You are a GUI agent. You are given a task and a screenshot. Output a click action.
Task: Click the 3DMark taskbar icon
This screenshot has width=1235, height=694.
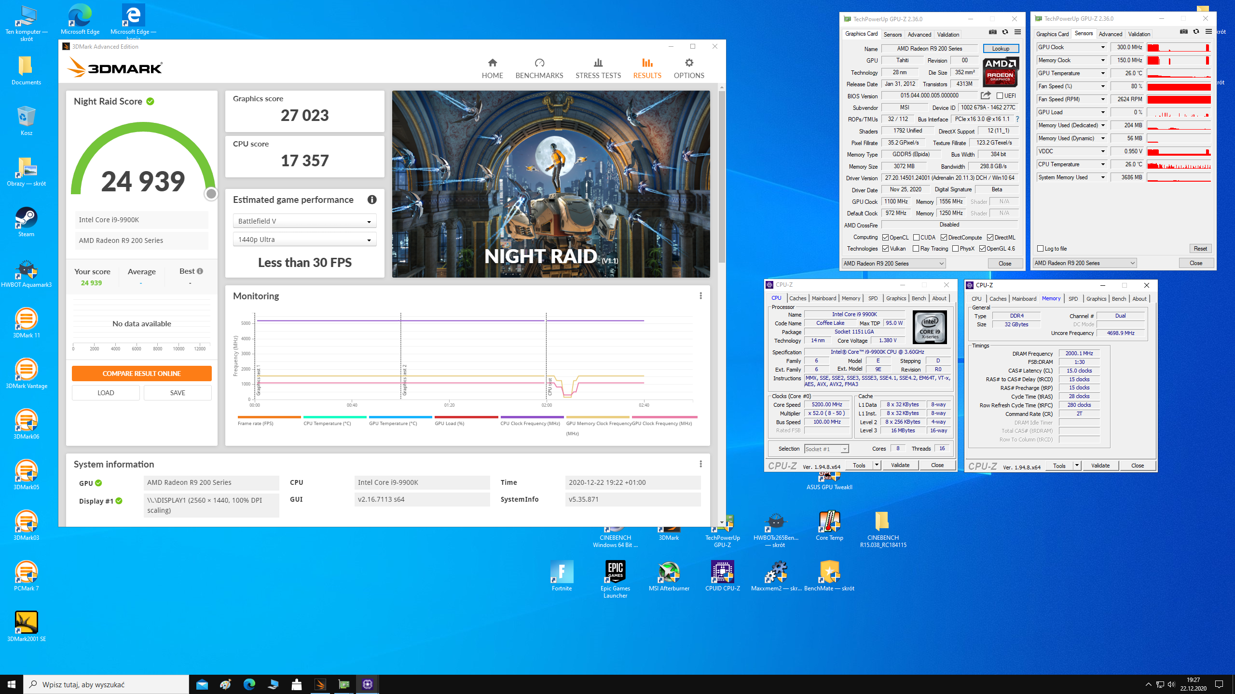(320, 684)
